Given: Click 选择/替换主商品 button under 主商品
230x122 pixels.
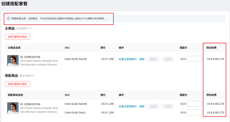Looking at the screenshot, I should coord(17,37).
